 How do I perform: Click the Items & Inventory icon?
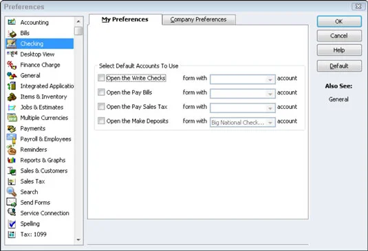pyautogui.click(x=12, y=97)
